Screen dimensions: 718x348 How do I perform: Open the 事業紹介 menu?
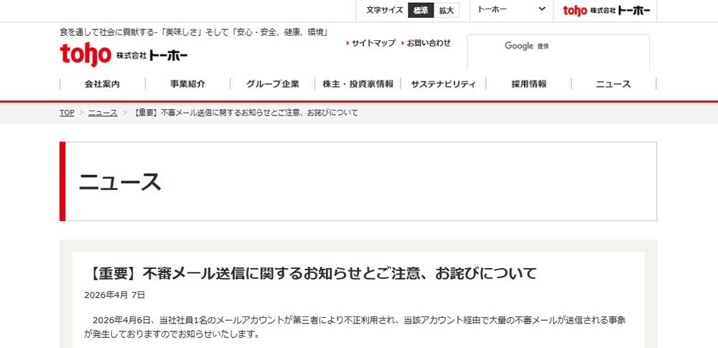[x=187, y=84]
